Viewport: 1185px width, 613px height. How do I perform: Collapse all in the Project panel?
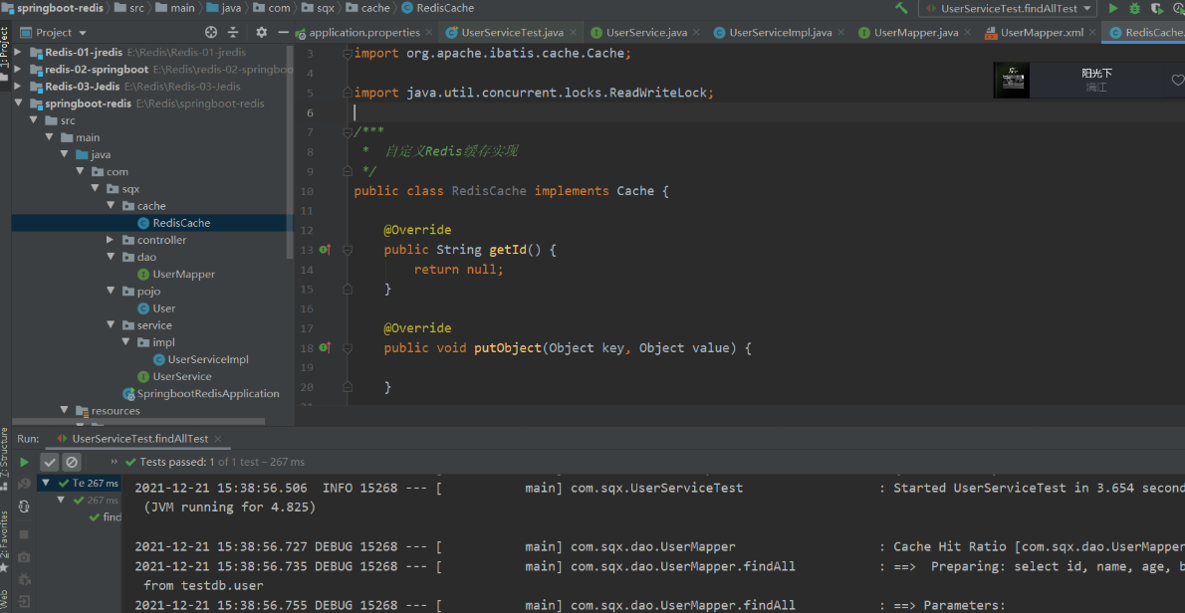(x=233, y=33)
